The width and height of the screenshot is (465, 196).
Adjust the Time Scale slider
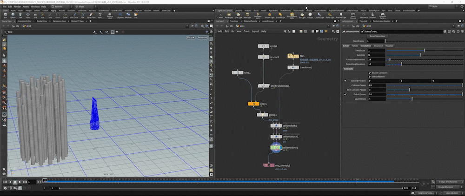(x=425, y=51)
